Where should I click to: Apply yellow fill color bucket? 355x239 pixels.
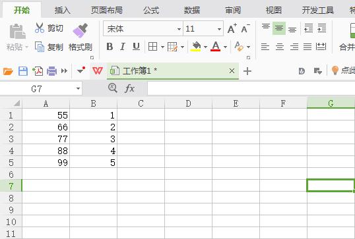[196, 47]
